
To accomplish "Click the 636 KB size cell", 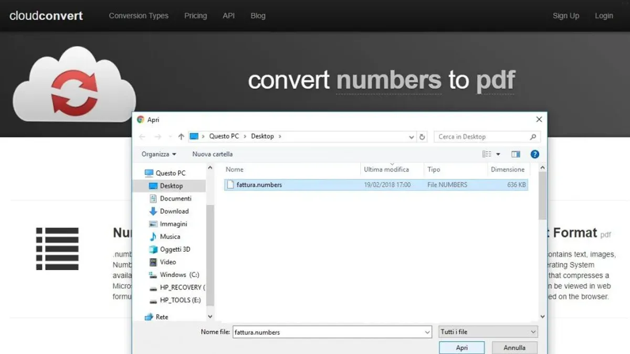I will [517, 185].
